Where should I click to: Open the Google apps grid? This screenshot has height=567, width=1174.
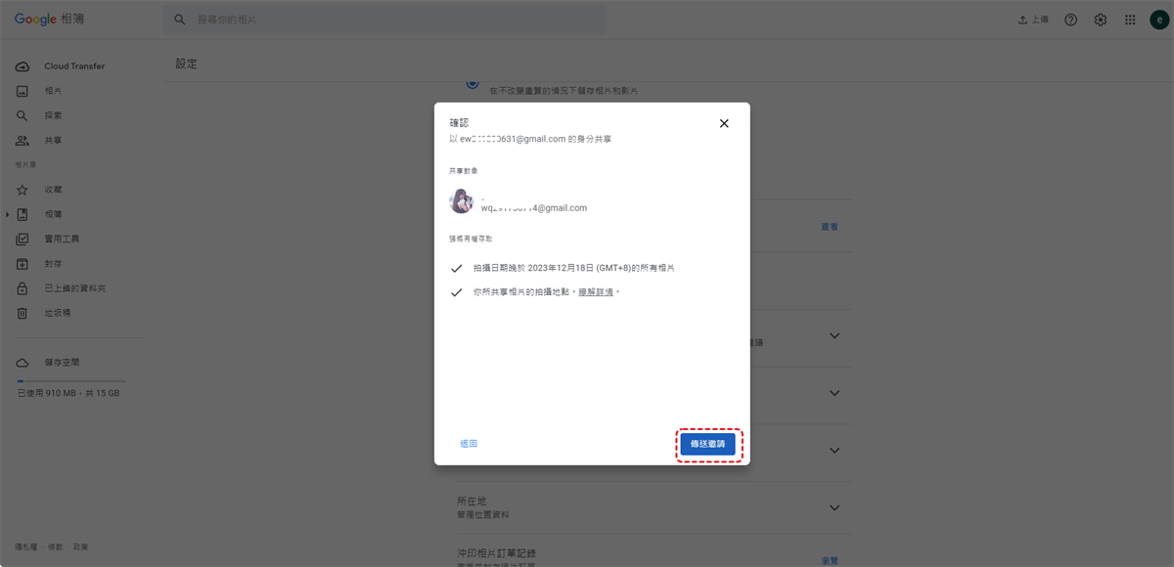[x=1130, y=20]
